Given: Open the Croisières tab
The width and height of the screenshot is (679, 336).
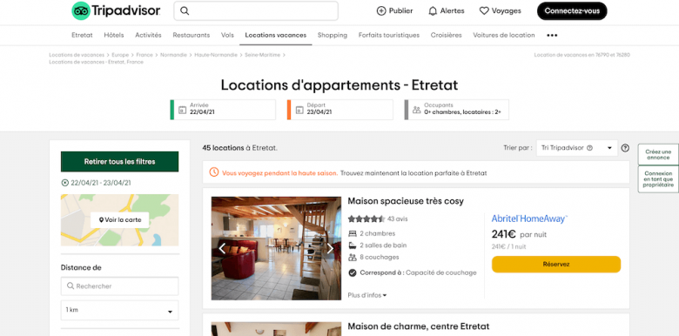Looking at the screenshot, I should pyautogui.click(x=446, y=35).
